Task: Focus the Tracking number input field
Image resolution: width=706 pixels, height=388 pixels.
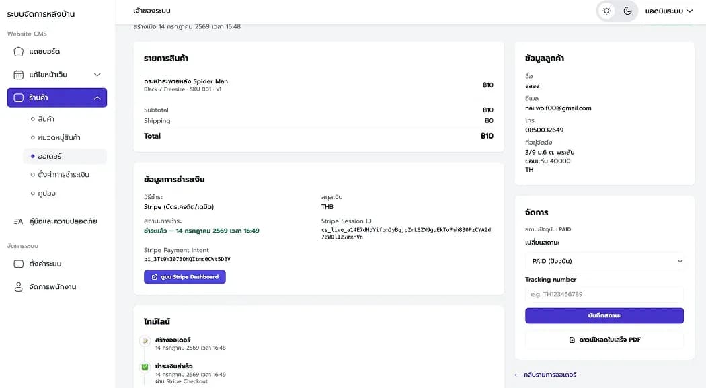Action: [x=604, y=294]
